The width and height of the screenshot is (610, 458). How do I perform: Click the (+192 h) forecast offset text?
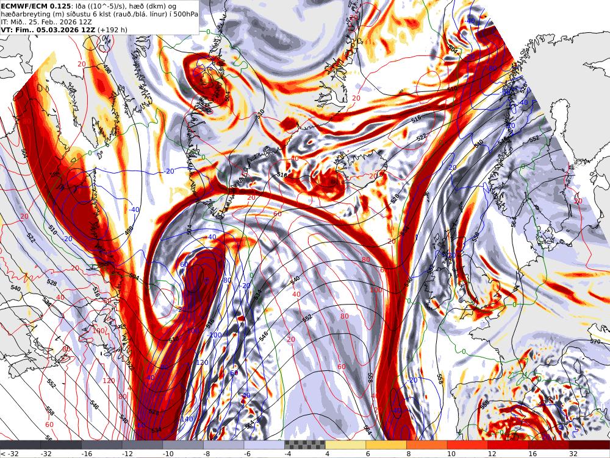[112, 30]
